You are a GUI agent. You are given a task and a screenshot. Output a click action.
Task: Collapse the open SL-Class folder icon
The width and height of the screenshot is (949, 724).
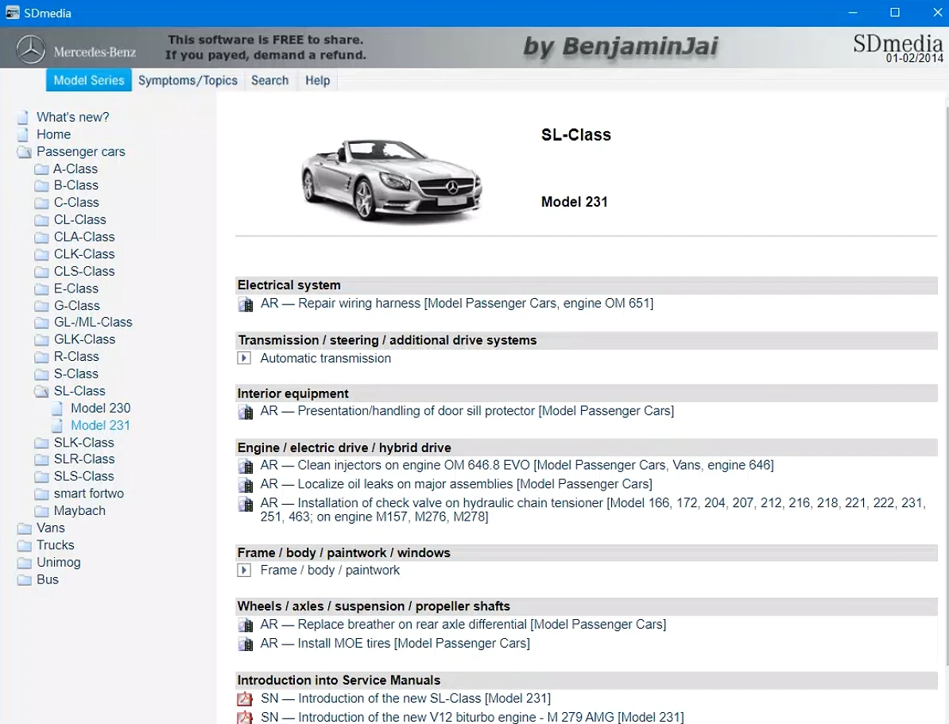click(41, 392)
